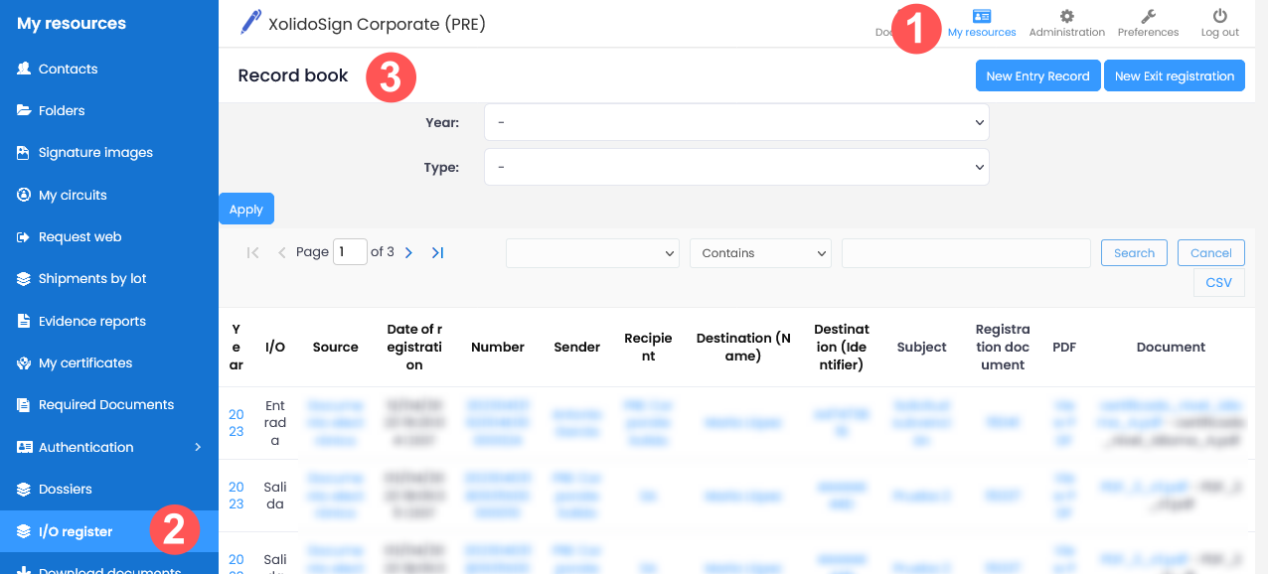
Task: Click the Log out power icon
Action: (1219, 16)
